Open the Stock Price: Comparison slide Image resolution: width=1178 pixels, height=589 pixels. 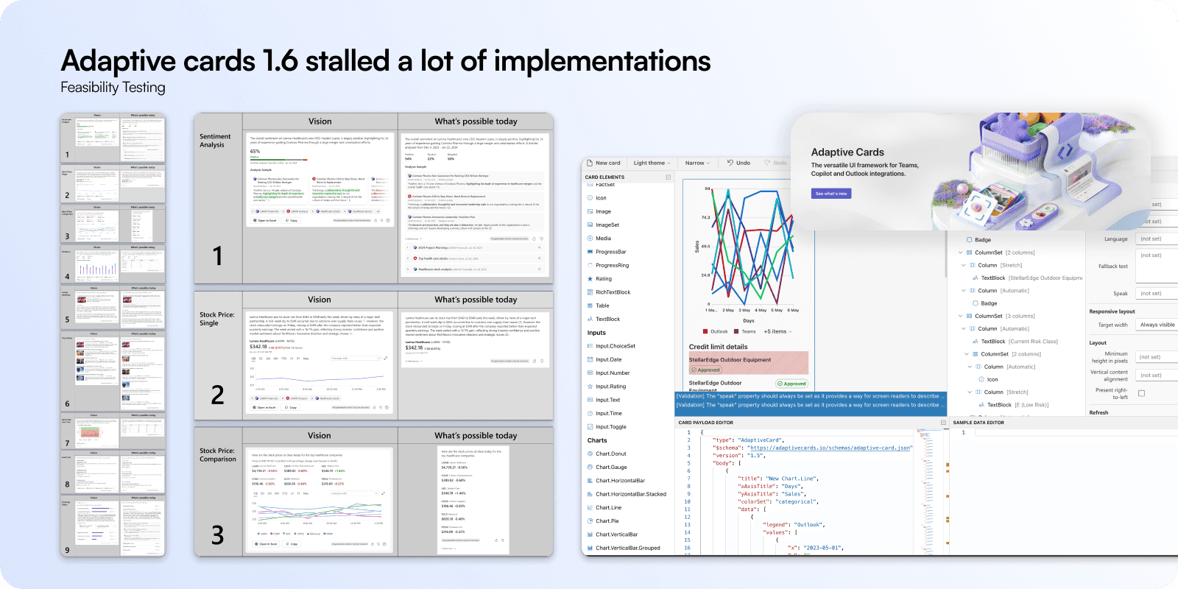coord(373,492)
